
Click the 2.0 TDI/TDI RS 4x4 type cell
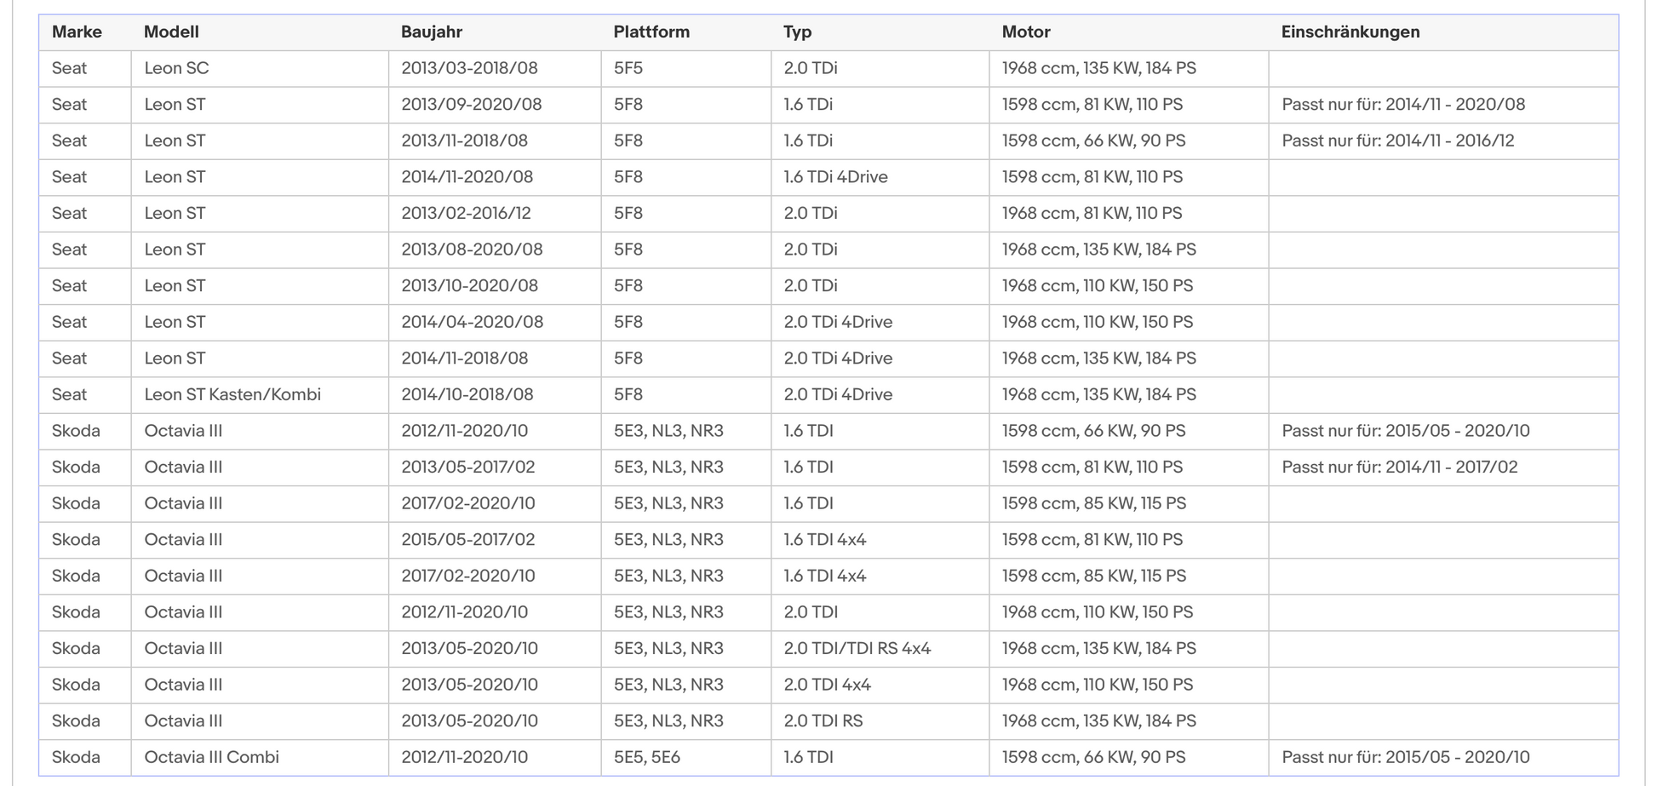pos(880,648)
